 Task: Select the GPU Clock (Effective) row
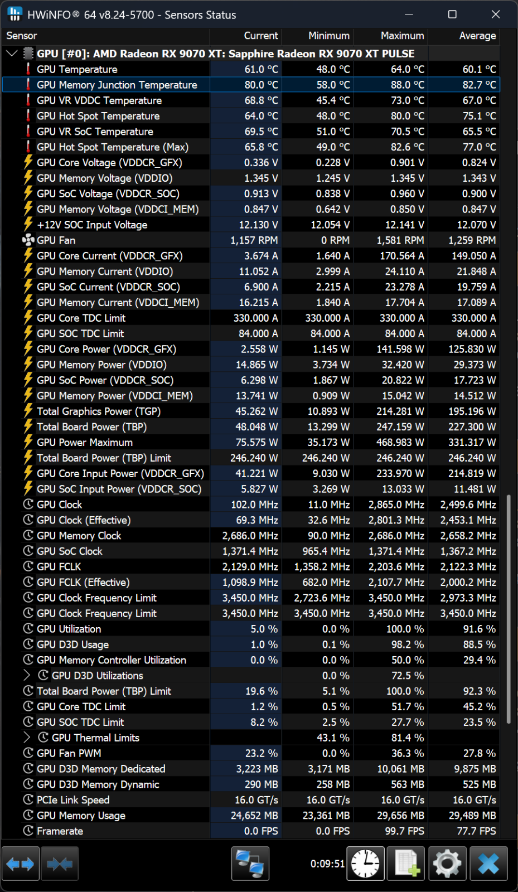pos(251,520)
